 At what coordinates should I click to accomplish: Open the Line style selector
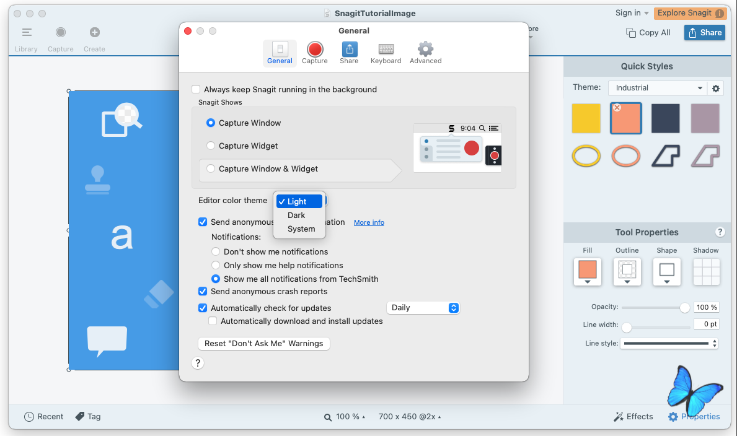click(669, 344)
